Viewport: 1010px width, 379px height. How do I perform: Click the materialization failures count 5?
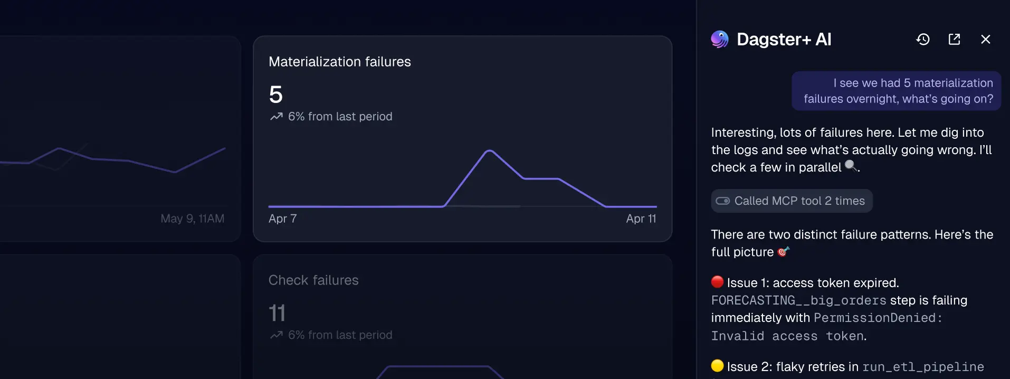(x=276, y=95)
